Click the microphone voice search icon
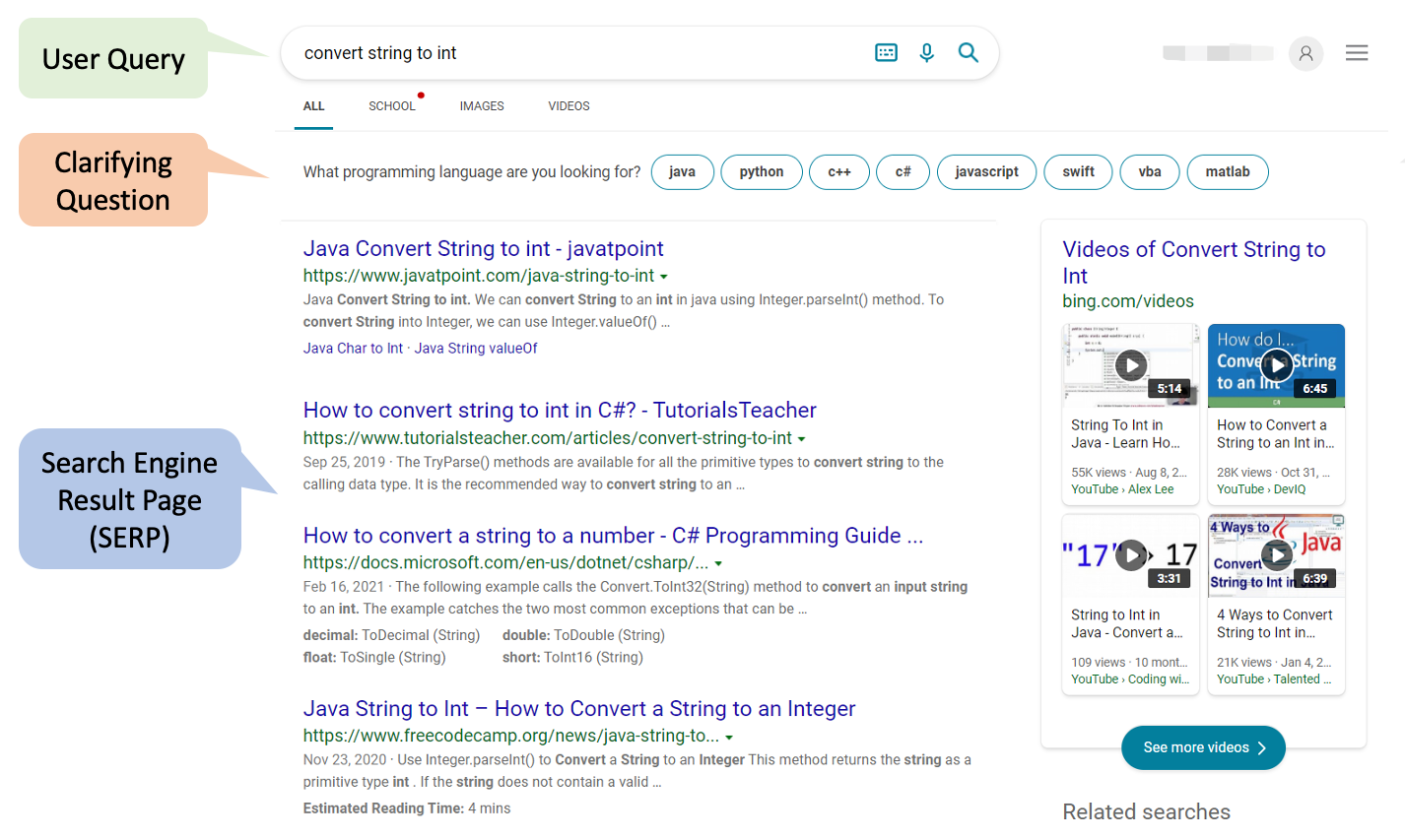 tap(926, 53)
